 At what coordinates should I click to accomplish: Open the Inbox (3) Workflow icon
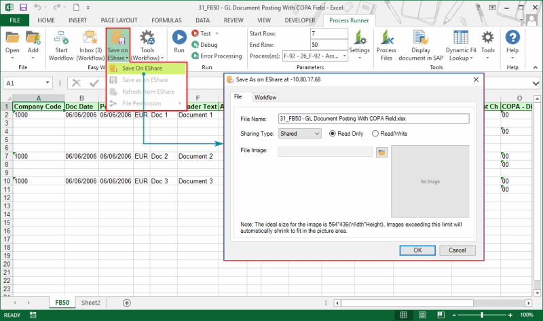point(90,37)
